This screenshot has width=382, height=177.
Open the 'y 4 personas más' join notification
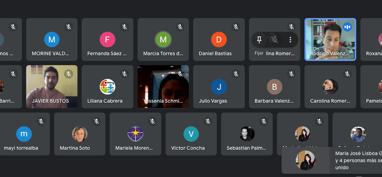pyautogui.click(x=332, y=160)
